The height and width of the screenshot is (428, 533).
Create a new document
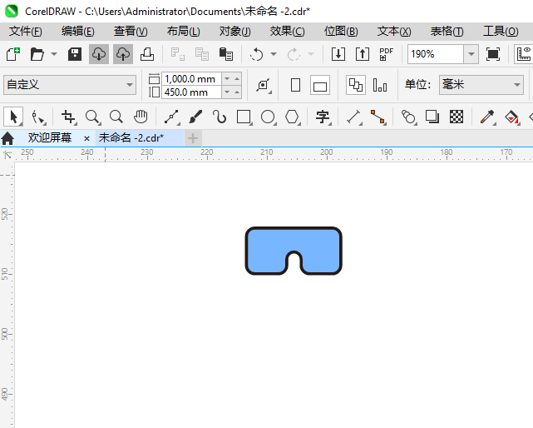click(x=13, y=54)
